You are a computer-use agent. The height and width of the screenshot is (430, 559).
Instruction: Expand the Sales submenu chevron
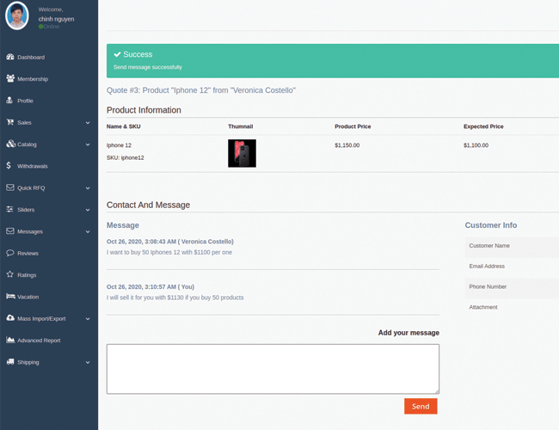coord(88,123)
